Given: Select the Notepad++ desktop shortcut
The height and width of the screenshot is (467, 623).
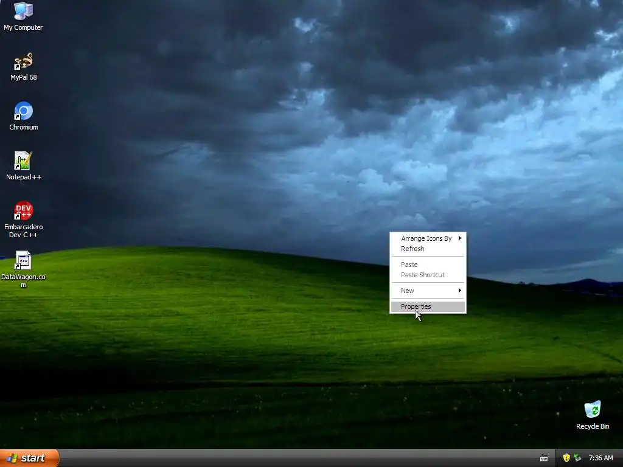Looking at the screenshot, I should tap(24, 166).
